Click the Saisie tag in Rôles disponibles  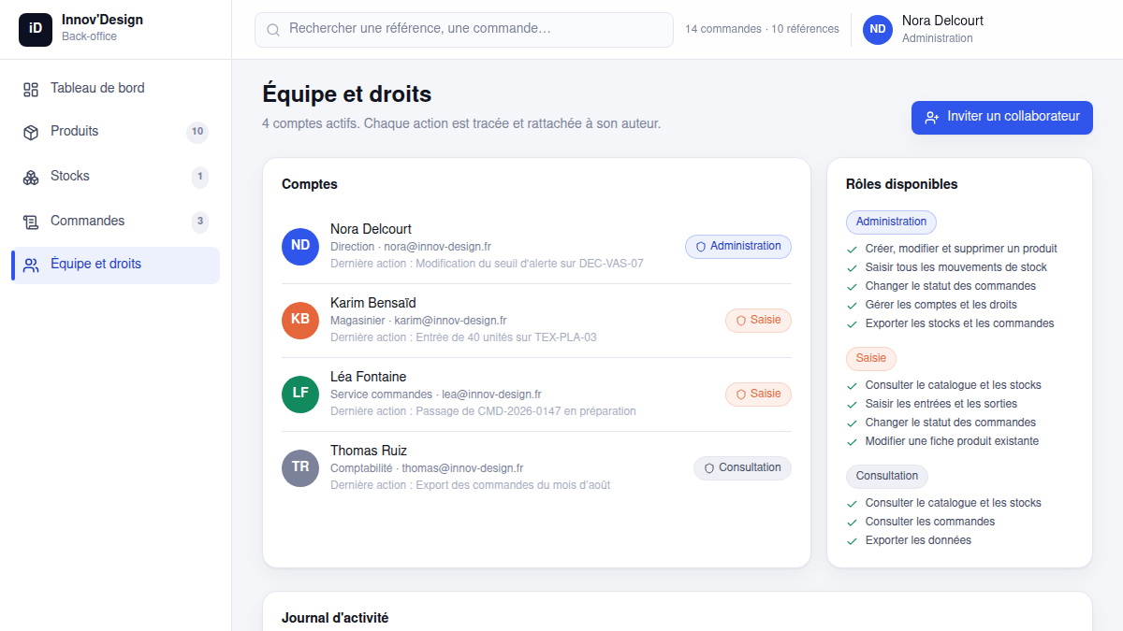(x=871, y=359)
